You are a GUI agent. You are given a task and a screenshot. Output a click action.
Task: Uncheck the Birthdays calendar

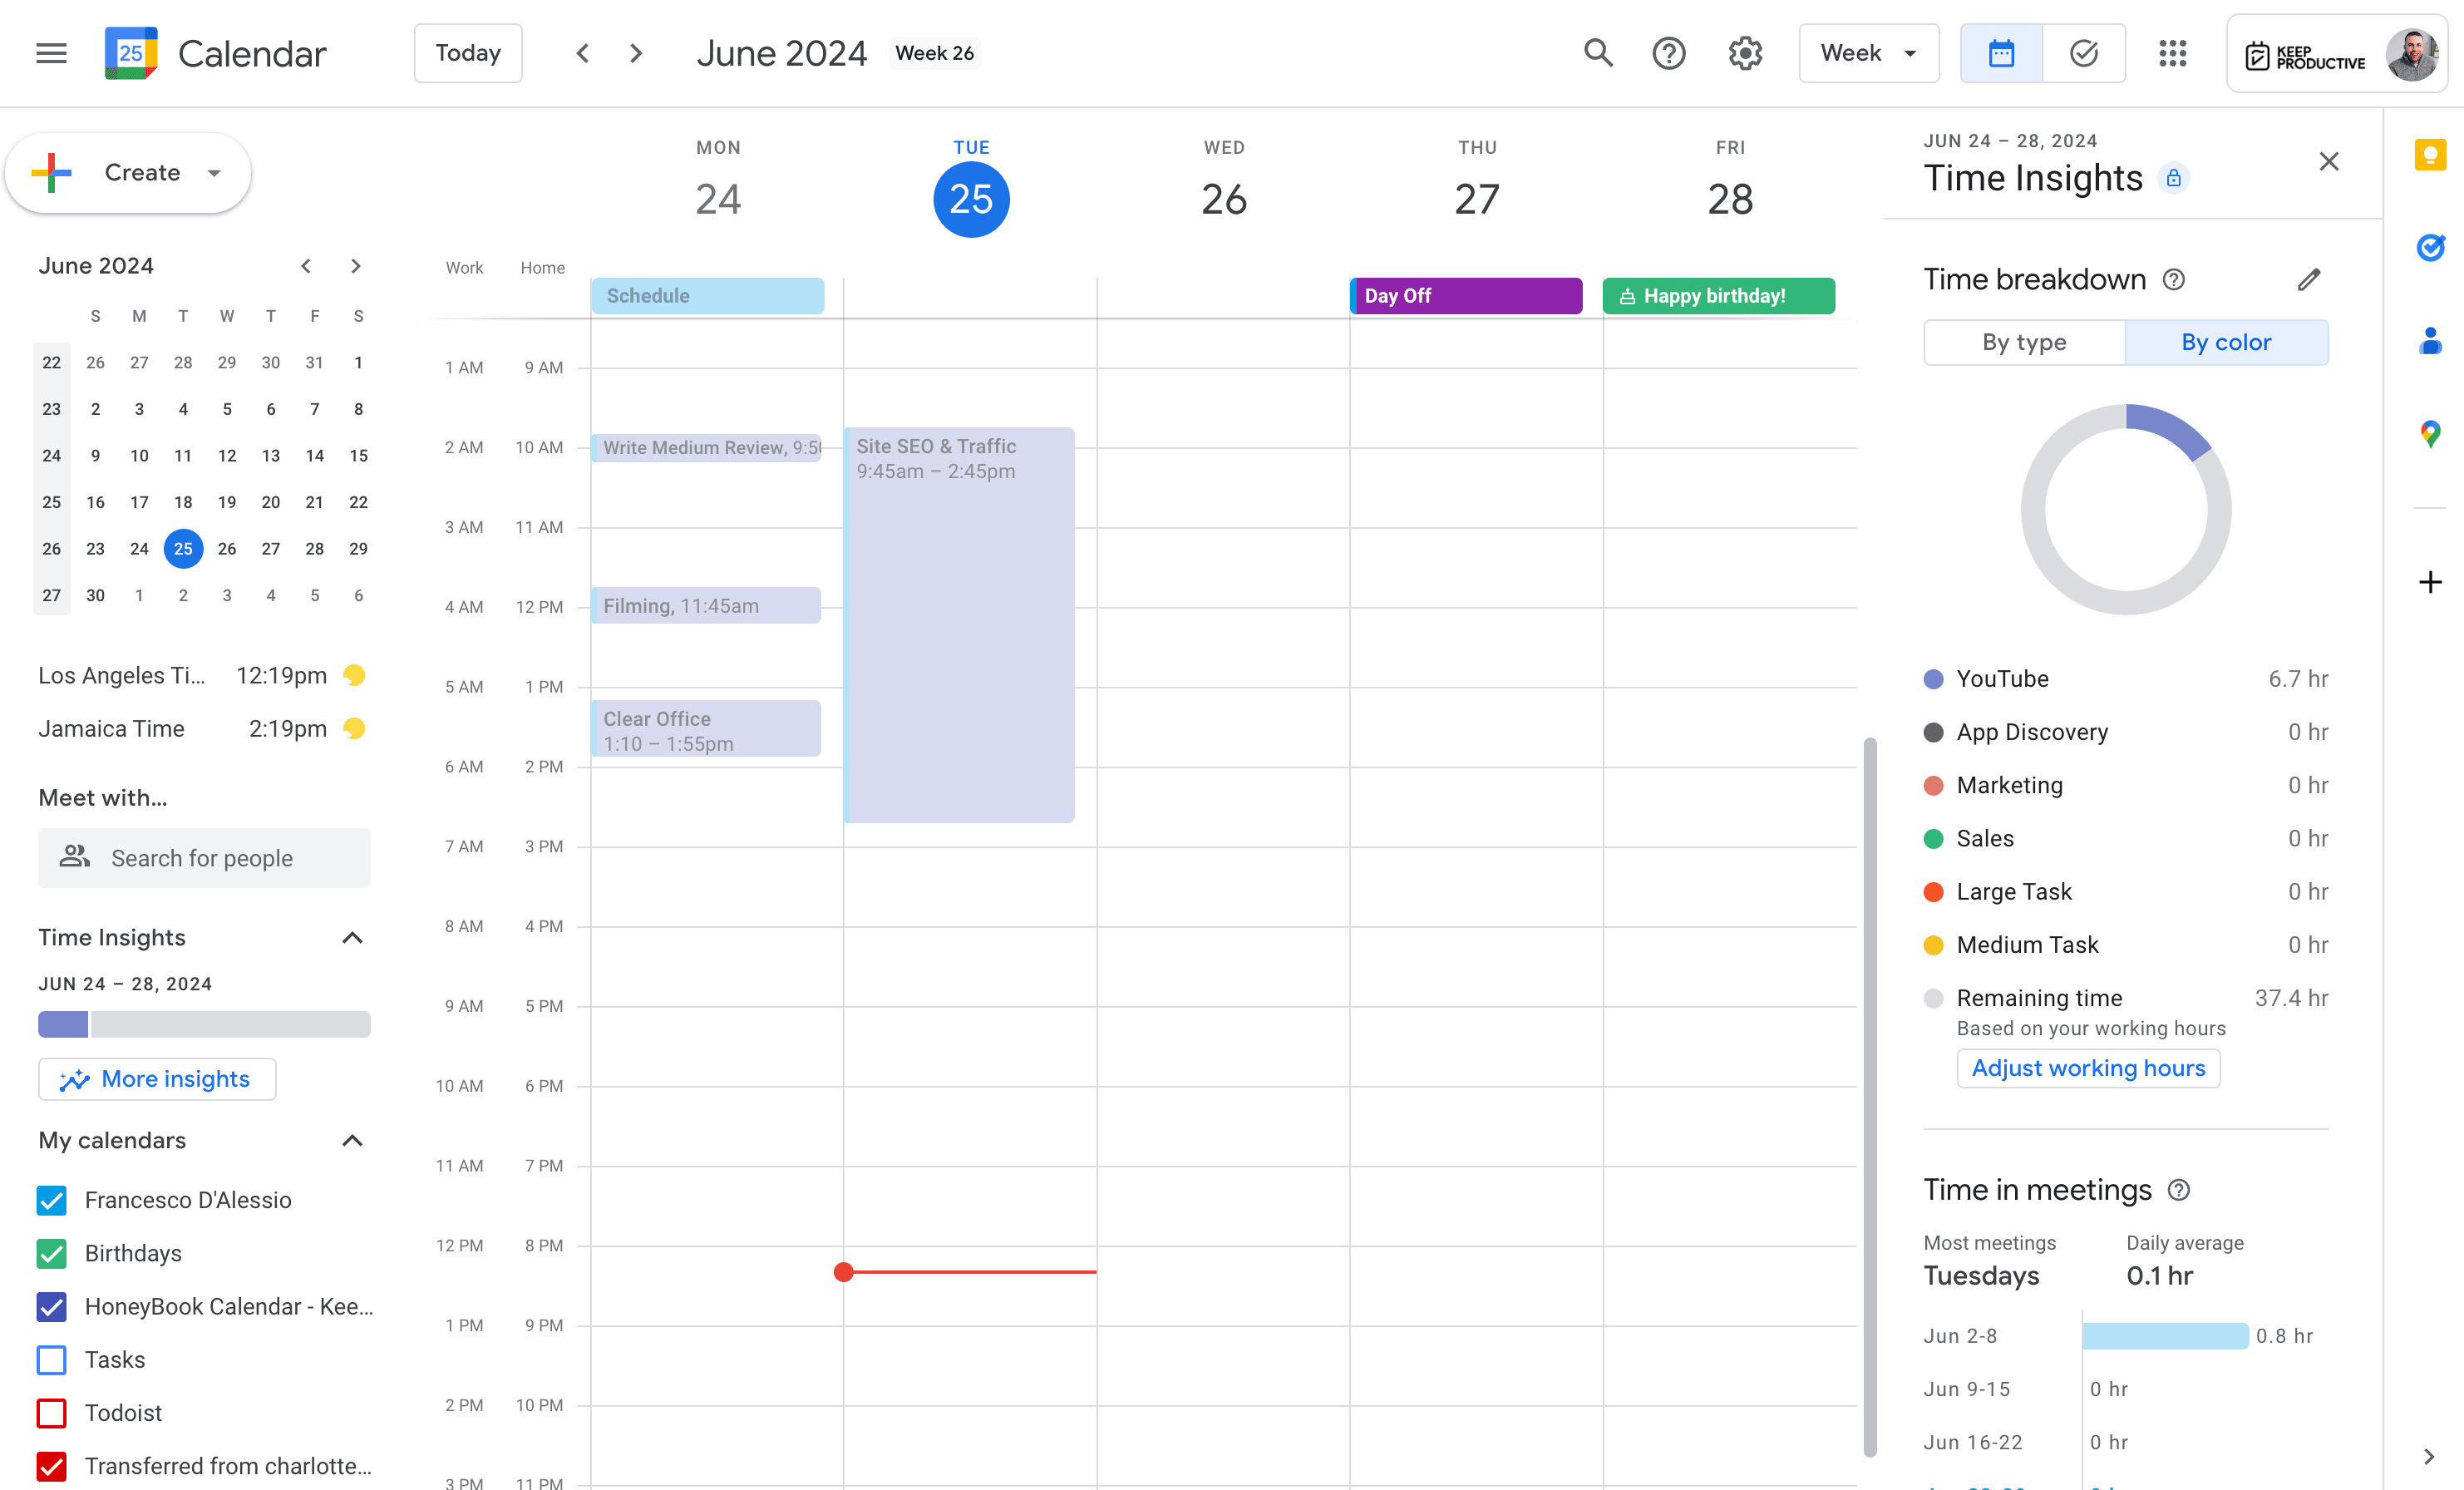51,1253
